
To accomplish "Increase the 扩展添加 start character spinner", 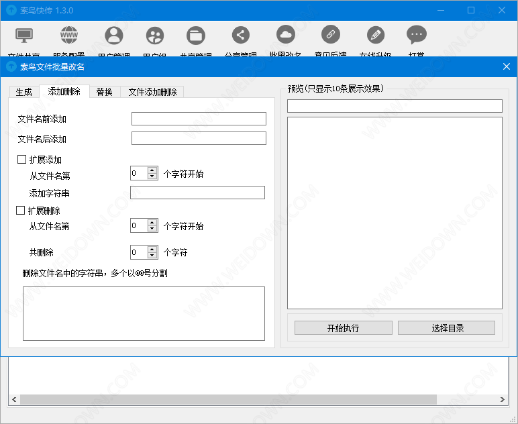I will [x=152, y=170].
